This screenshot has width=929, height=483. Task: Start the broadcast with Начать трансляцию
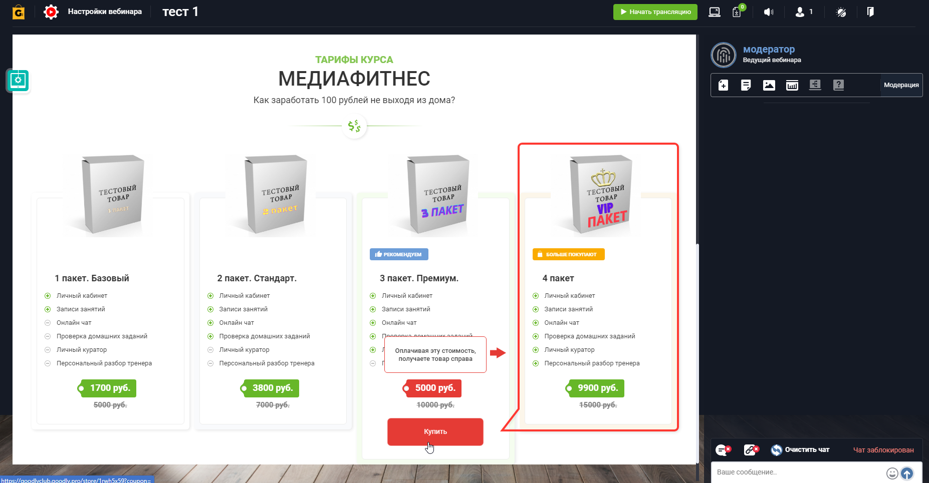pos(655,12)
